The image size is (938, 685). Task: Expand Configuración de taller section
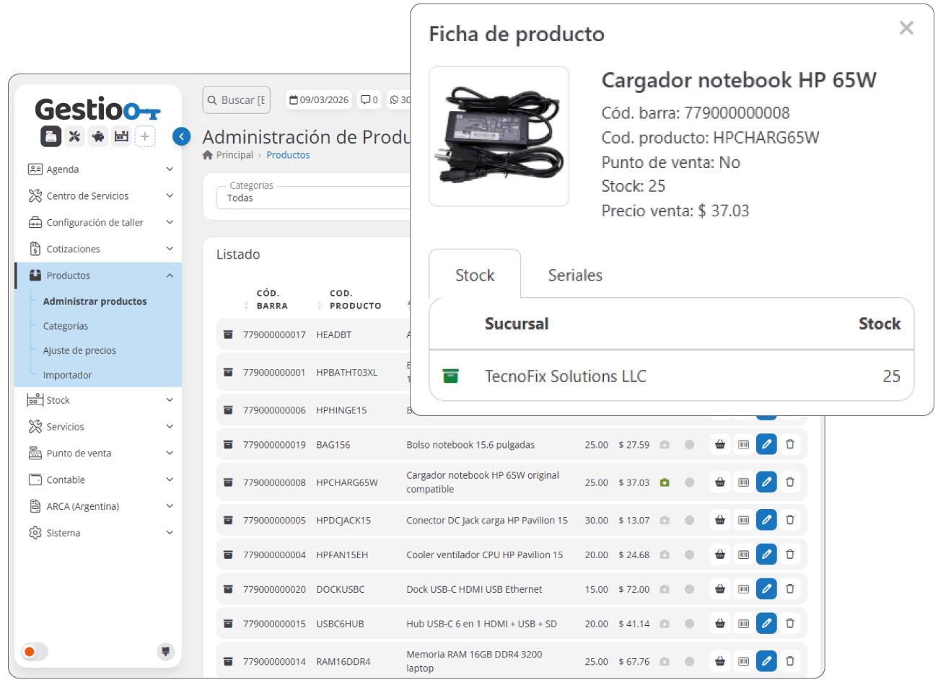99,223
